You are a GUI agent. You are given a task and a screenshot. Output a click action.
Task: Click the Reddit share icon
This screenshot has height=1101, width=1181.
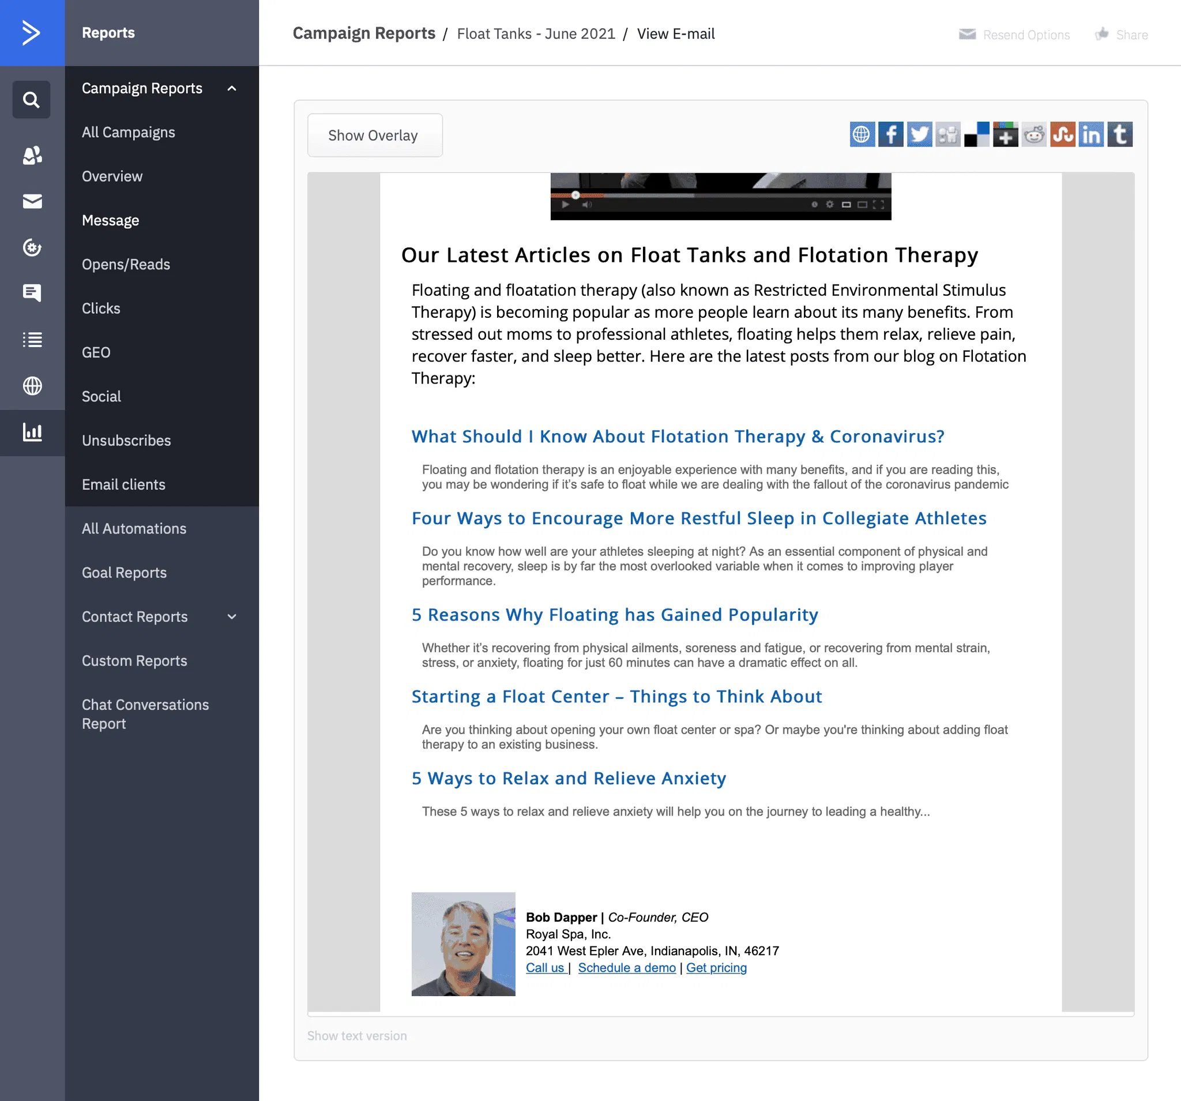coord(1034,135)
